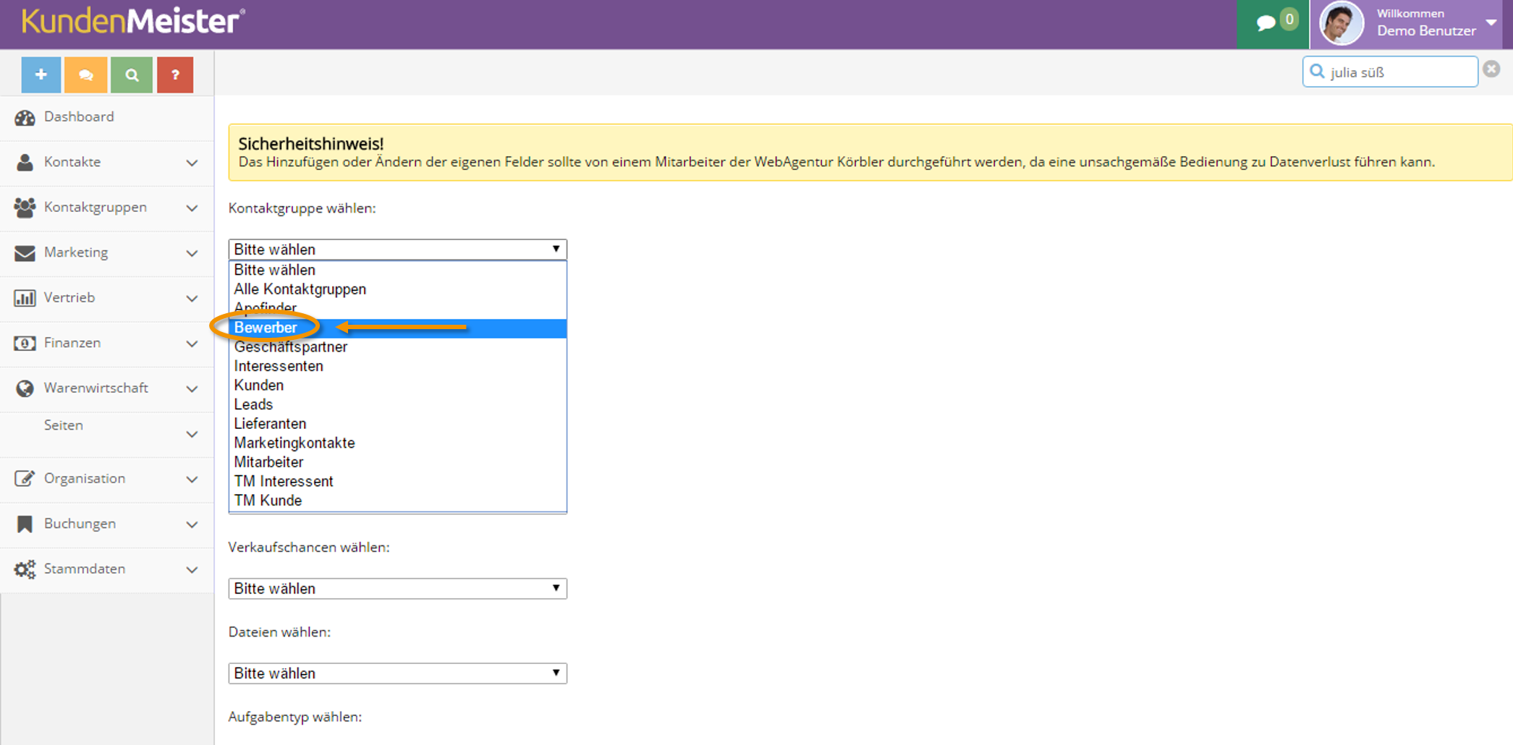Expand the Organisation menu chevron
The image size is (1513, 745).
(x=192, y=480)
